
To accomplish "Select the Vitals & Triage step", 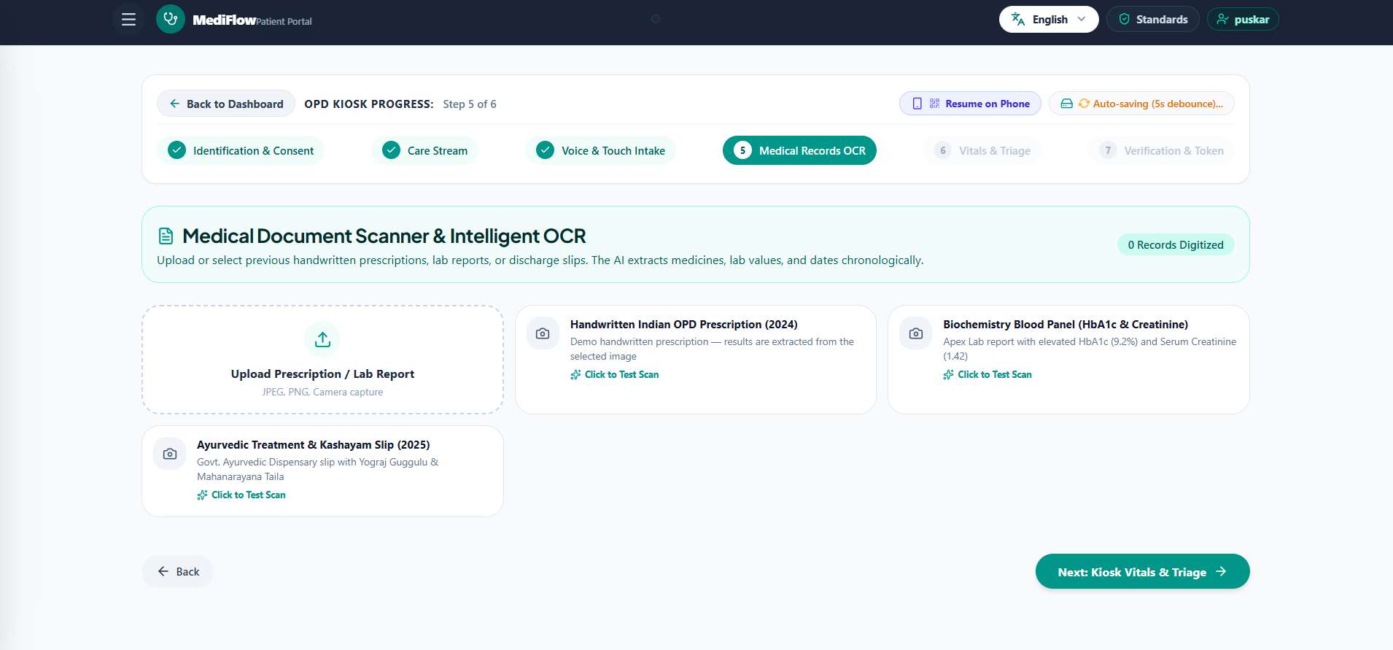I will pyautogui.click(x=982, y=150).
